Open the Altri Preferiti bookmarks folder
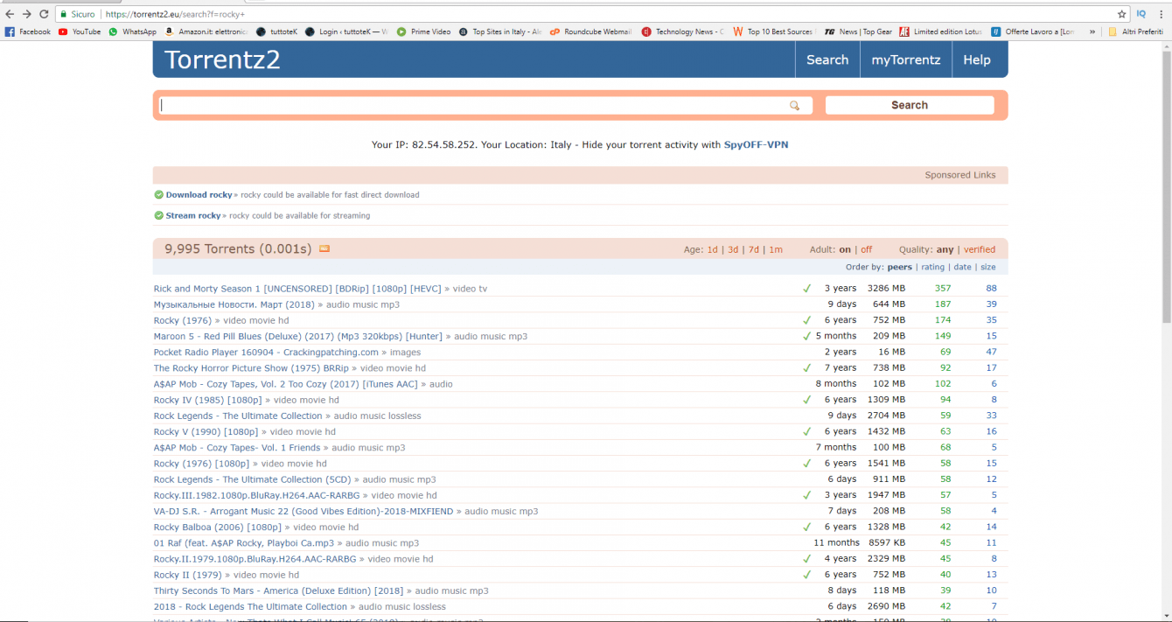The image size is (1172, 622). [x=1135, y=31]
